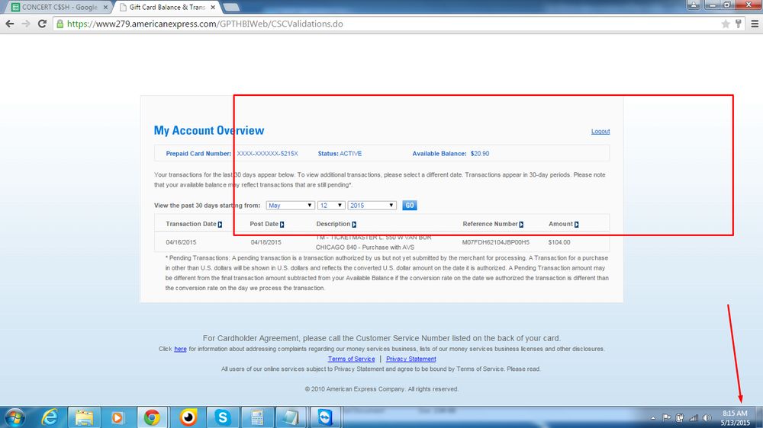Close the CONCERT C$SH tab
Screen dimensions: 763x428
tap(105, 8)
